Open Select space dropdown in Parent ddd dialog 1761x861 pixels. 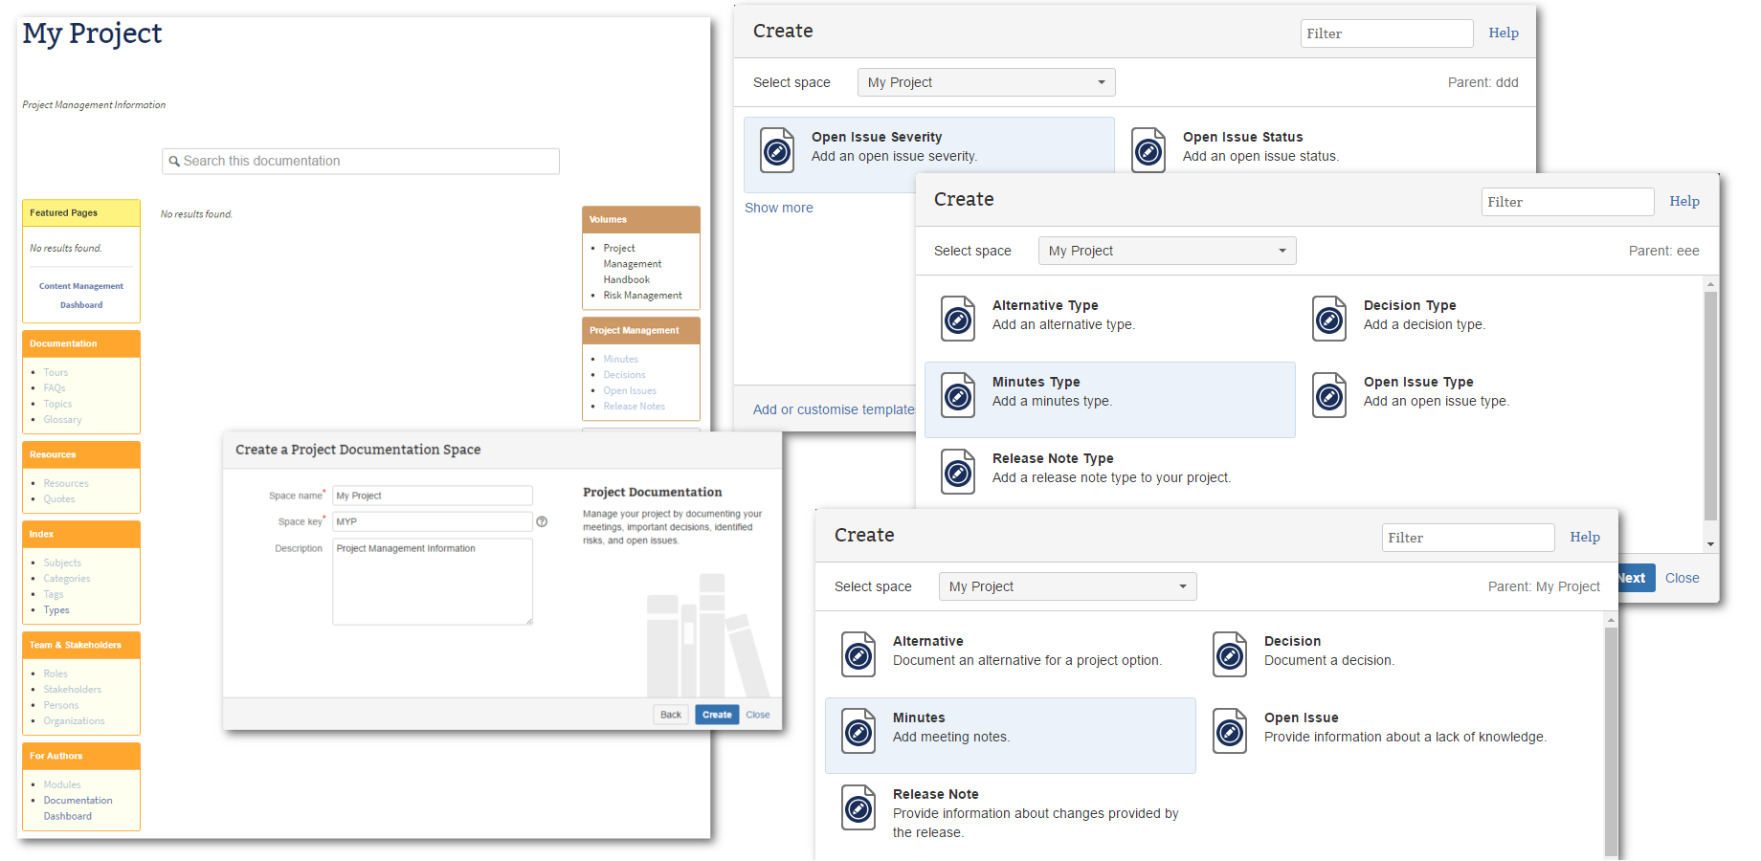[987, 82]
